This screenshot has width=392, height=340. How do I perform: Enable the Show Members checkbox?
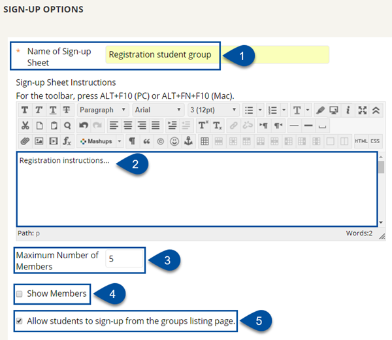[19, 294]
